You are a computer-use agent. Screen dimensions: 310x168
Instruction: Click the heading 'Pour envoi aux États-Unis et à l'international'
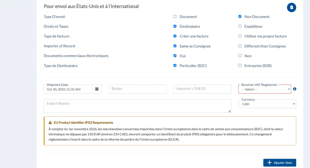click(x=91, y=6)
